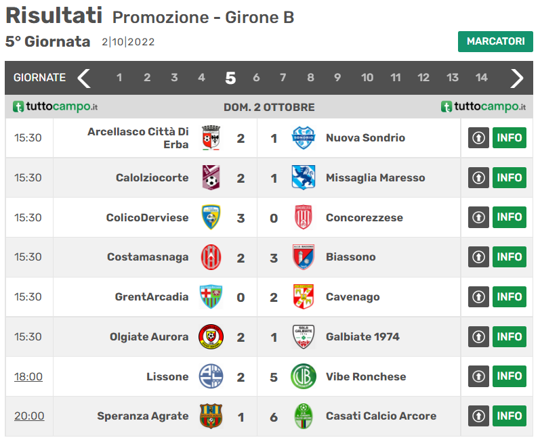This screenshot has width=540, height=444.
Task: Click the ColicoDerviese crest icon
Action: pyautogui.click(x=211, y=217)
